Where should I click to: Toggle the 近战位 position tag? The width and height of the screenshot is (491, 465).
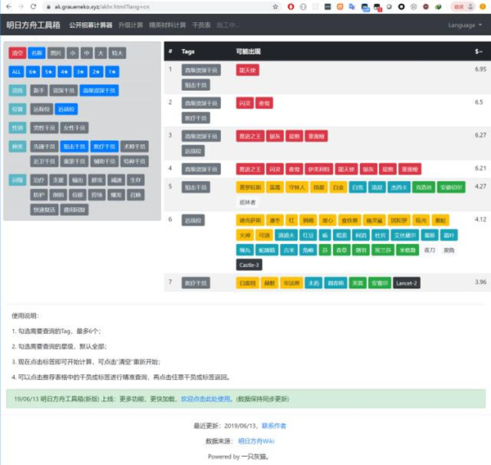click(68, 109)
